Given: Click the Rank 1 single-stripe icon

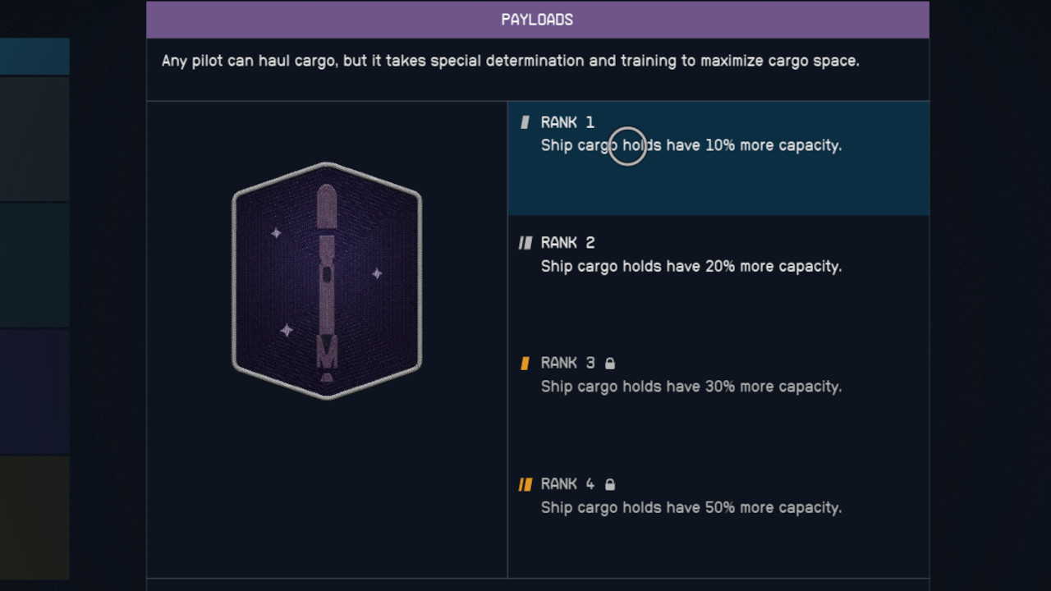Looking at the screenshot, I should 525,123.
